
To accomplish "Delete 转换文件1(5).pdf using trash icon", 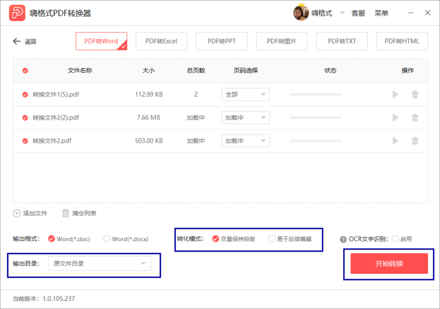I will 415,94.
